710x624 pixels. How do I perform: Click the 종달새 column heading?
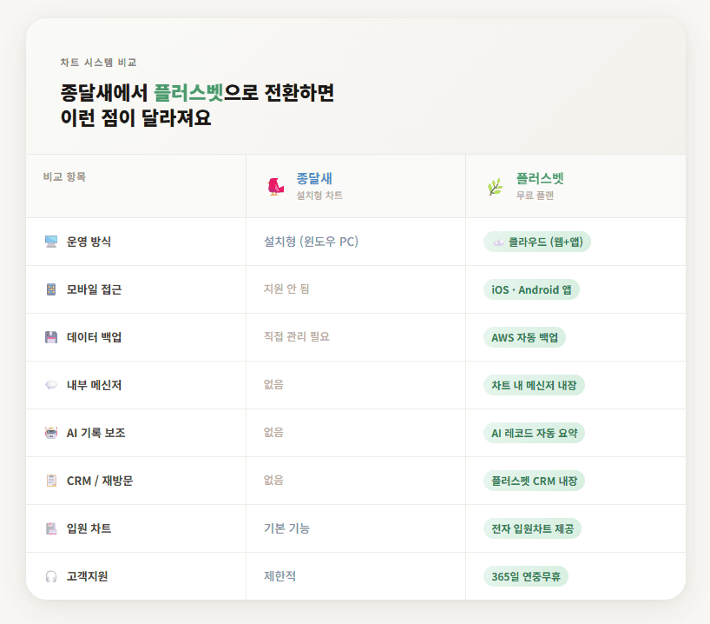pyautogui.click(x=314, y=178)
